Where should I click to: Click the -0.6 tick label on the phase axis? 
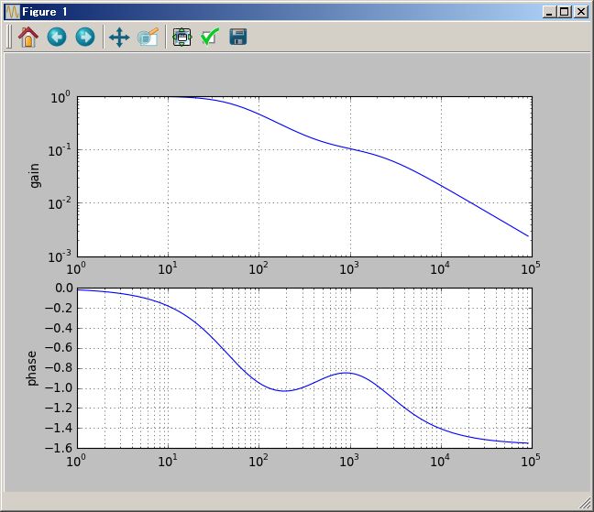click(x=59, y=348)
